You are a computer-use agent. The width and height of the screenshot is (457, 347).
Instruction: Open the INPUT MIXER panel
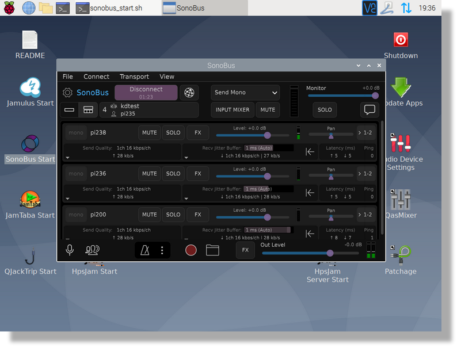click(233, 110)
